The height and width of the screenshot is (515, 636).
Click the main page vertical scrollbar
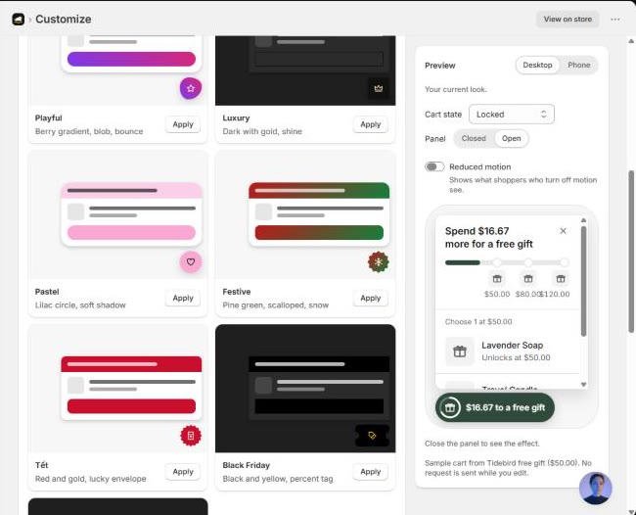[x=631, y=252]
